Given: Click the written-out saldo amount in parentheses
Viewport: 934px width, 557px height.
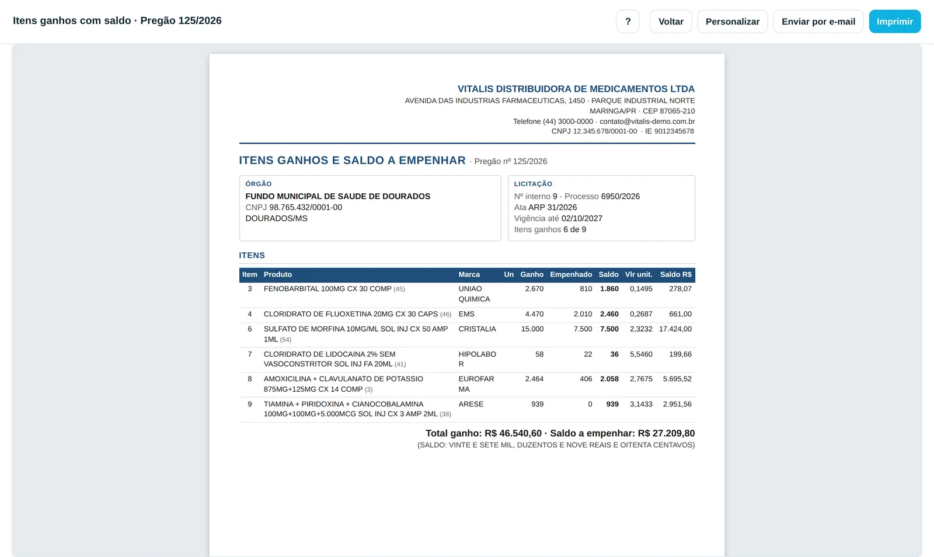Looking at the screenshot, I should click(556, 445).
